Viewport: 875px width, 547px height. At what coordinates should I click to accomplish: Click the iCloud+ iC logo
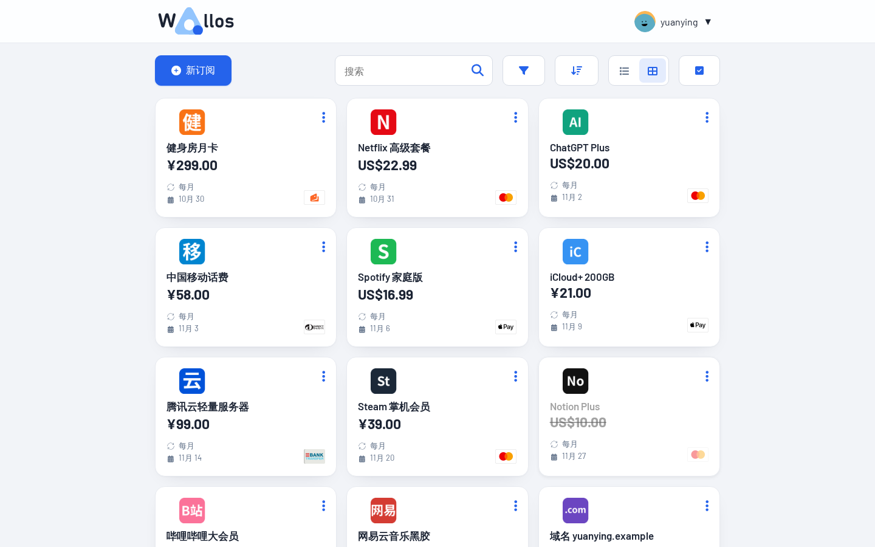[x=575, y=252]
